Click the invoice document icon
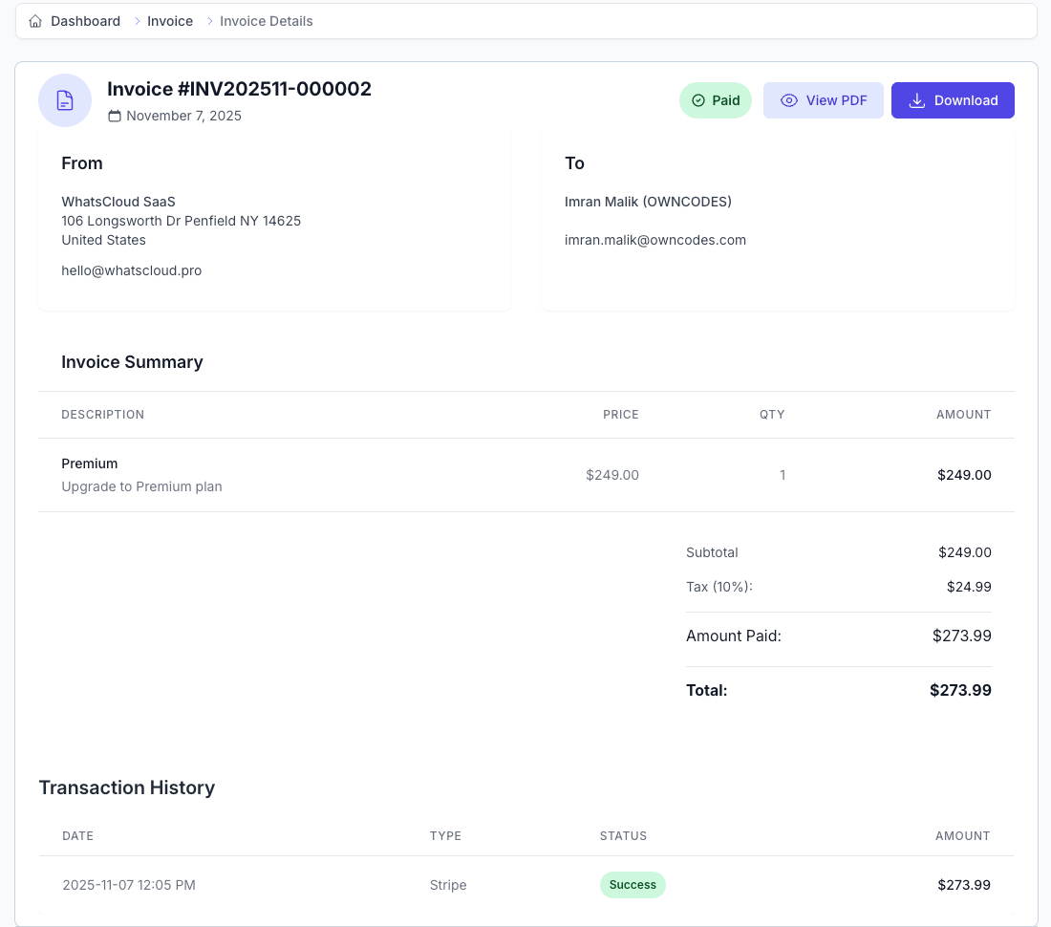 65,99
